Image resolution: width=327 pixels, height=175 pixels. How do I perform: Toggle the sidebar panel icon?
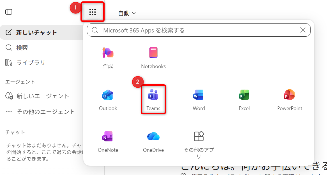[x=9, y=12]
